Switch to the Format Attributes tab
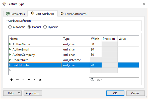This screenshot has width=148, height=99. 73,14
